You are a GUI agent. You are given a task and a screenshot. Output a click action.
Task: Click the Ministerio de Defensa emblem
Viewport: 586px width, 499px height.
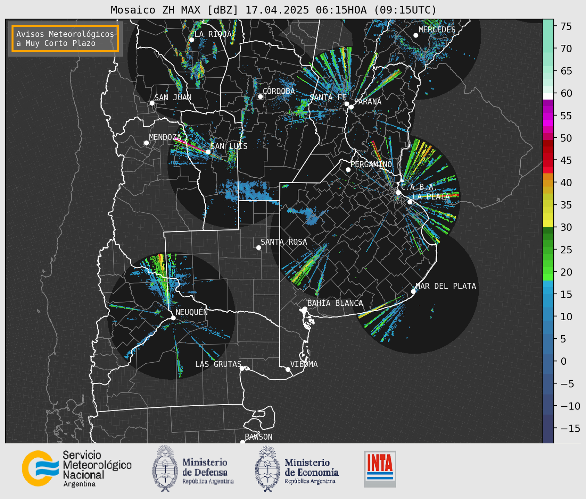(165, 468)
